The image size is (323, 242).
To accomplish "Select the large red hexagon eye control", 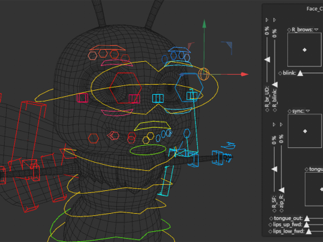I will 126,88.
